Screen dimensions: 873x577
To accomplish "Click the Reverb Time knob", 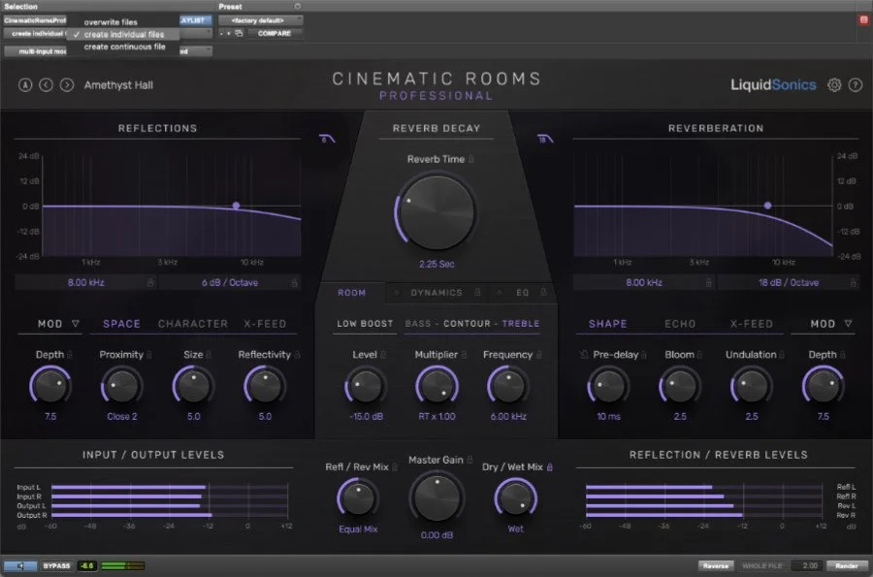I will (x=436, y=213).
